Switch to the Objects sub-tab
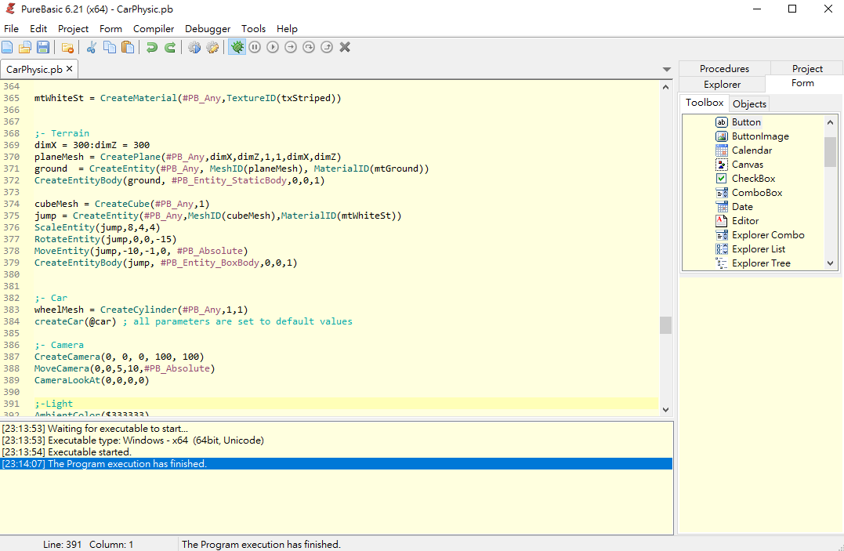 coord(749,104)
